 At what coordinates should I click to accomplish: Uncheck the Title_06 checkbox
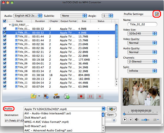(x=5, y=63)
